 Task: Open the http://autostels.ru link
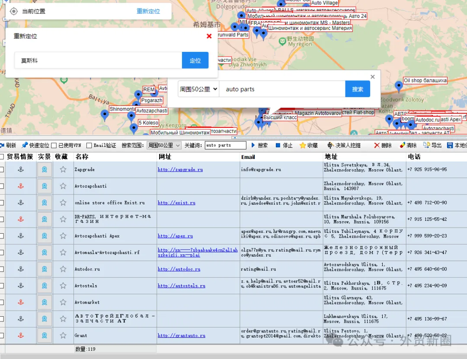(x=181, y=286)
